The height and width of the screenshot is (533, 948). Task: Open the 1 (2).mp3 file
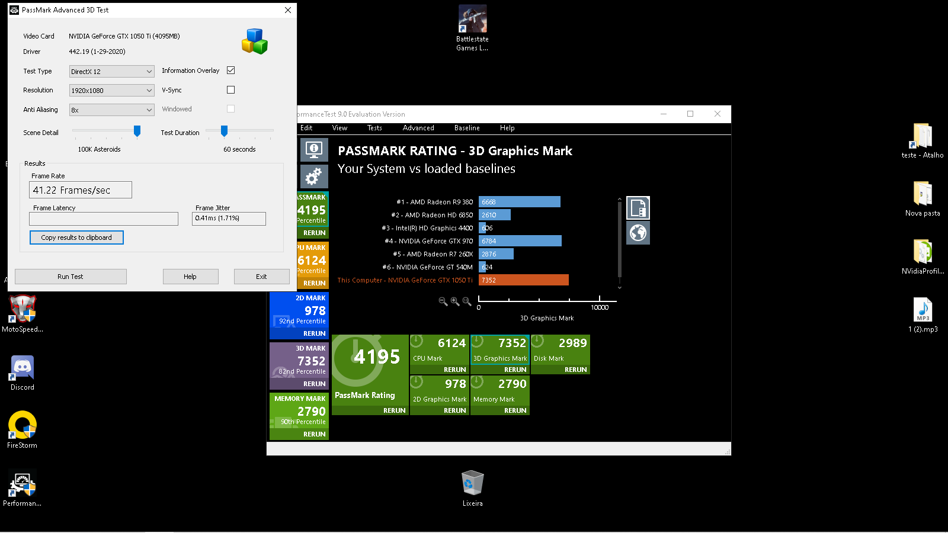point(923,315)
